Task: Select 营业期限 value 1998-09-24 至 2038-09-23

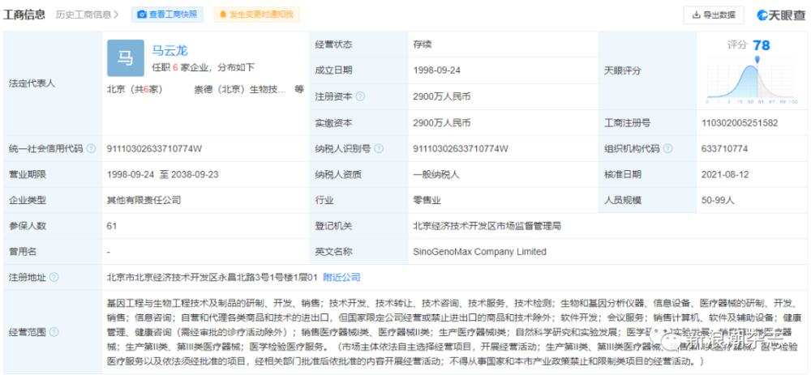Action: pos(162,175)
